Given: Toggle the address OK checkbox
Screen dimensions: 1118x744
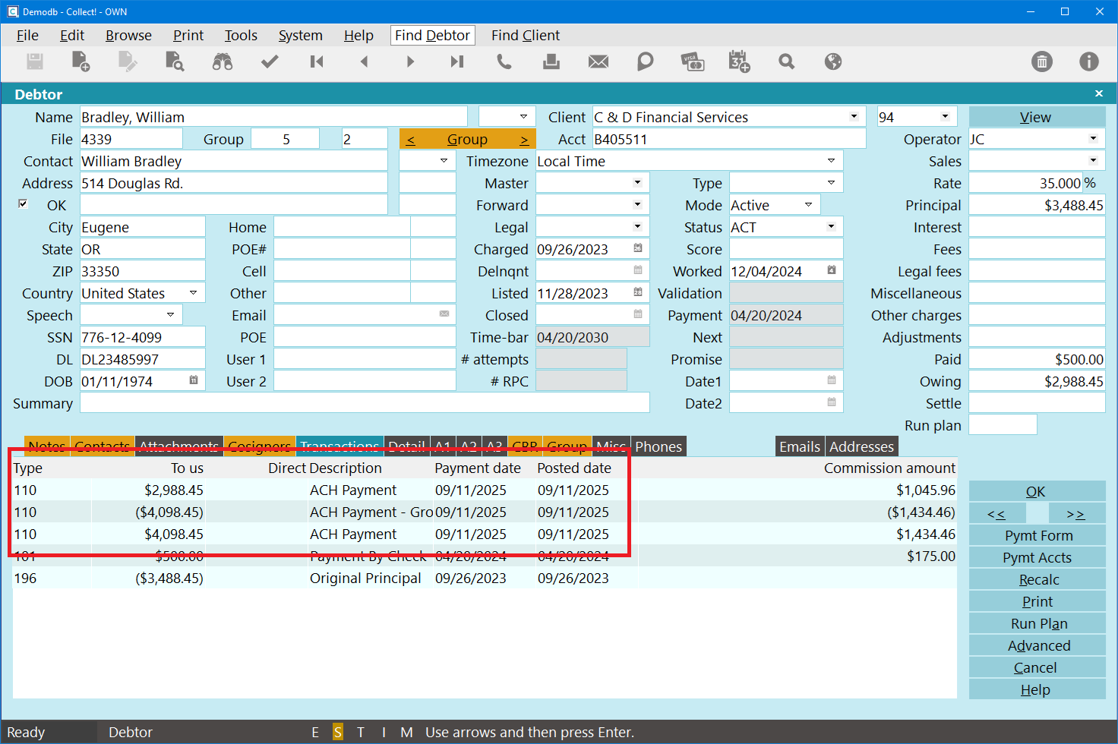Looking at the screenshot, I should pos(23,204).
